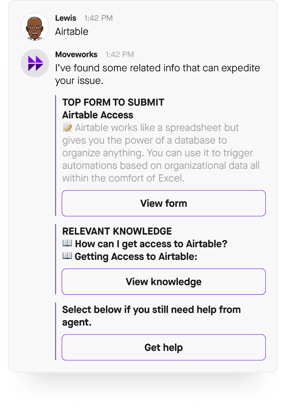
Task: Click the book icon before 'How can I get access to Airtable?'
Action: point(67,244)
